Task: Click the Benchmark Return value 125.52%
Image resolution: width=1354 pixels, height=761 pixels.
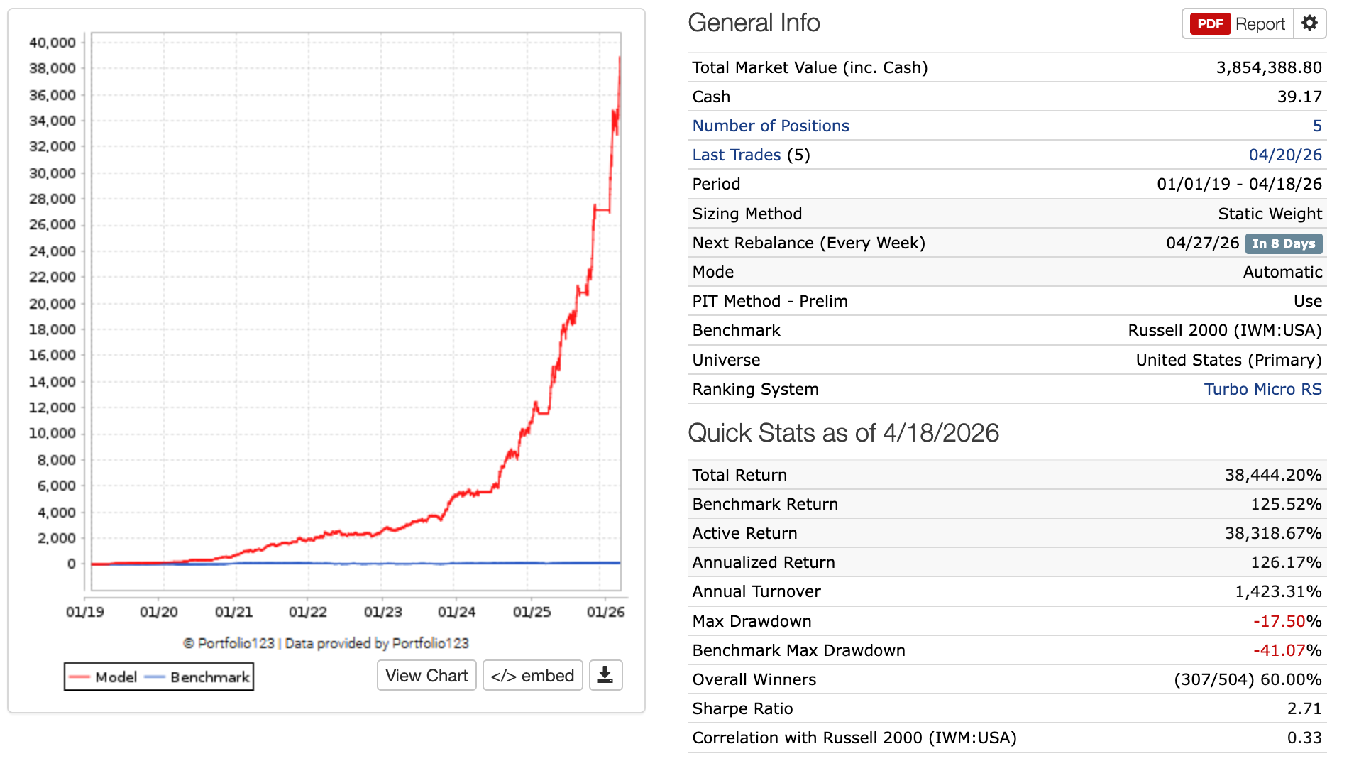Action: pos(1286,504)
